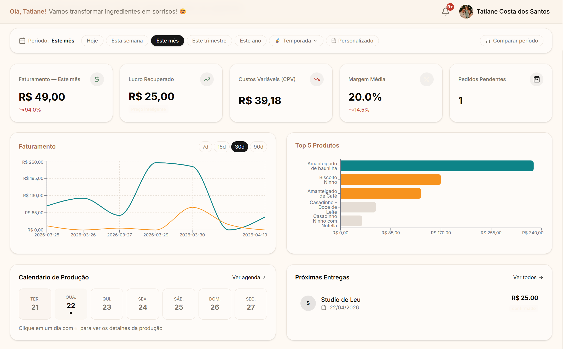Click the percent icon in Margem Média card

(427, 79)
